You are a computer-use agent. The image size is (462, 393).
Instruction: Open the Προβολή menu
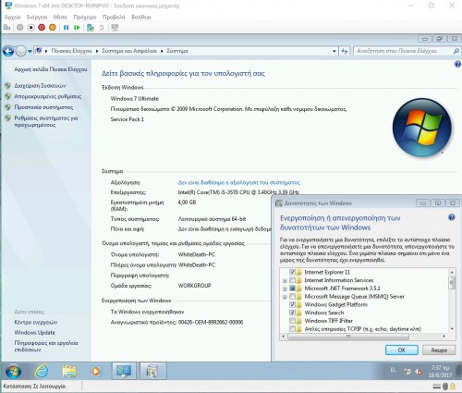click(x=114, y=18)
